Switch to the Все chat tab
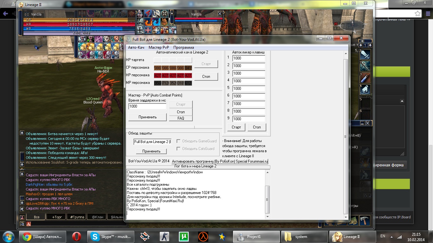433x243 pixels. point(36,217)
